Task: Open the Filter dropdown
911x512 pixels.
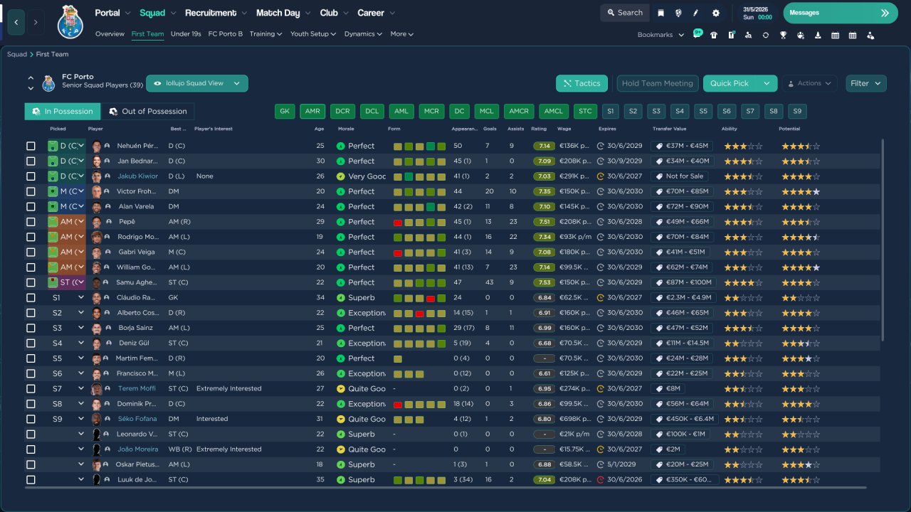Action: (866, 83)
